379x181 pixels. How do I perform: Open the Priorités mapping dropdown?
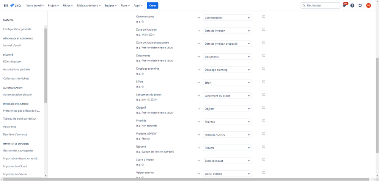click(227, 122)
